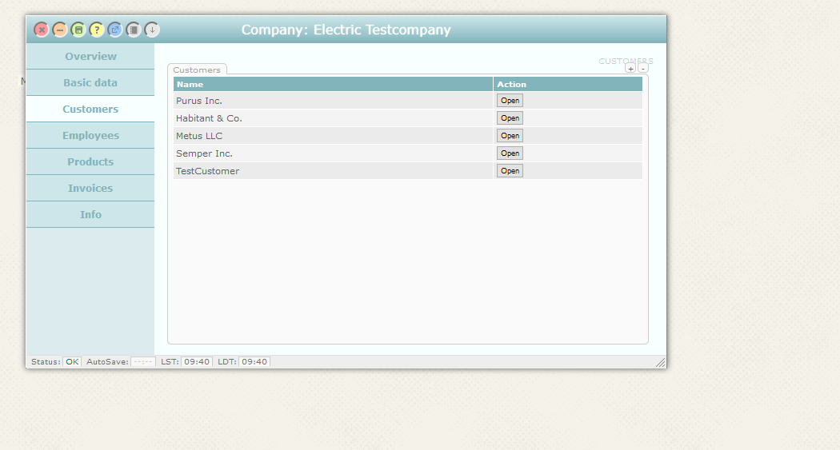This screenshot has width=840, height=450.
Task: Click the plus button above customers table
Action: [630, 69]
